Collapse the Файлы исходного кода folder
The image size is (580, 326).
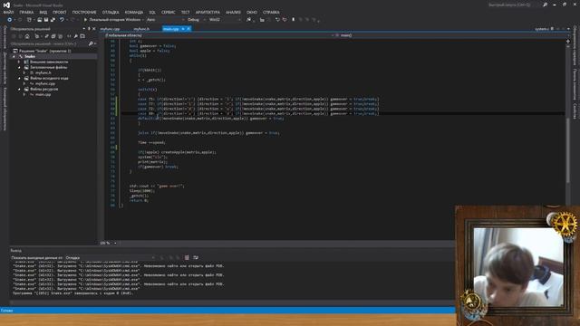(x=19, y=79)
